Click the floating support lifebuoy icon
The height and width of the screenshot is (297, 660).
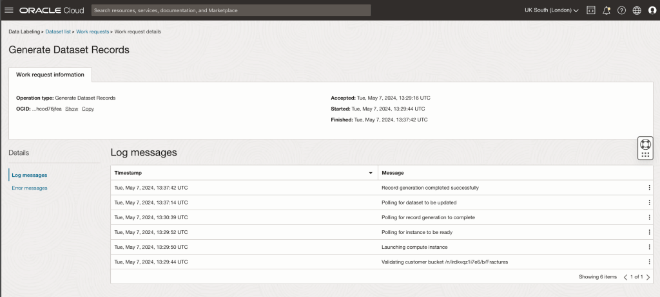point(645,143)
